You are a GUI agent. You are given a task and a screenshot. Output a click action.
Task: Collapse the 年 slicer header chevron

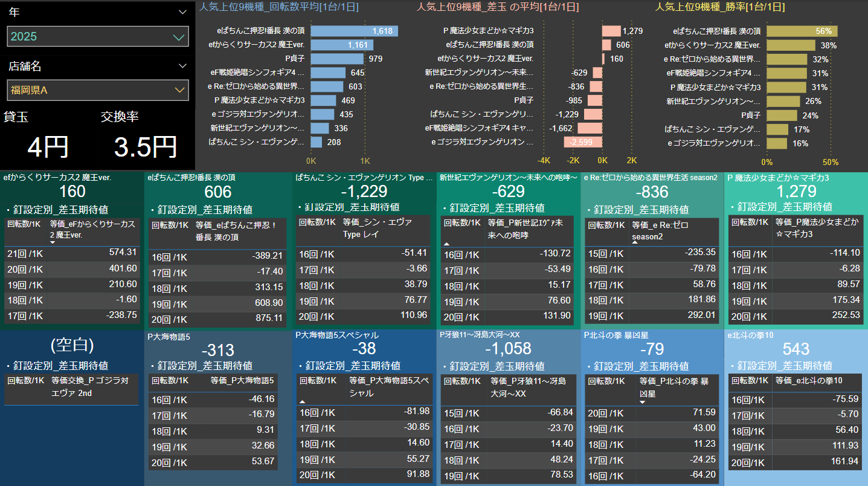click(183, 12)
